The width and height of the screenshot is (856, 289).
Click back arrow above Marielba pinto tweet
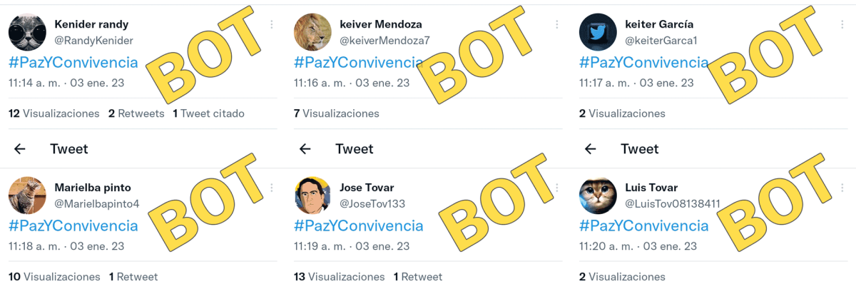pos(20,149)
